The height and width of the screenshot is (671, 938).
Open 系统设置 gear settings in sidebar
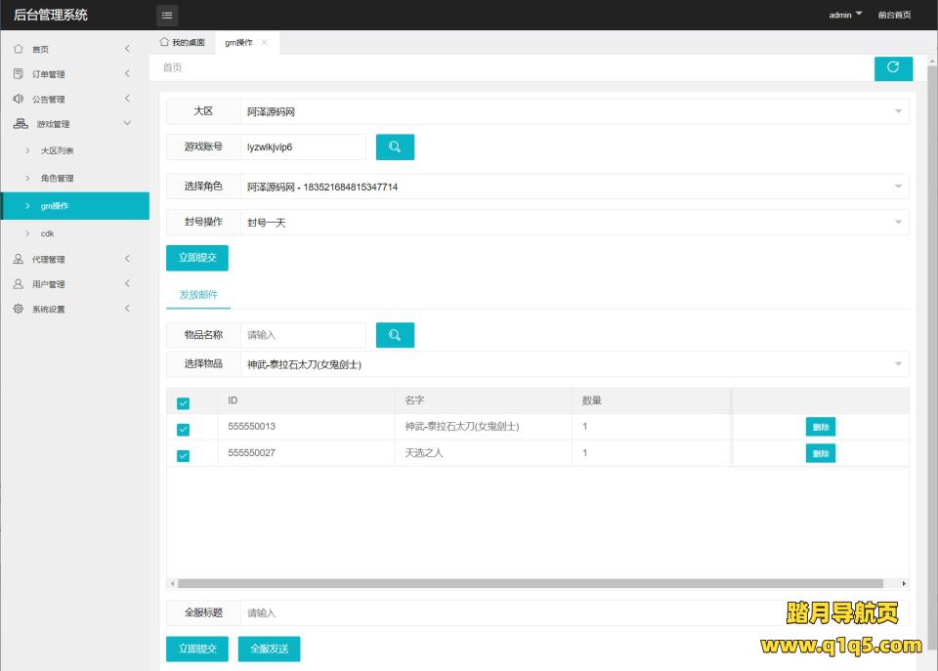[19, 309]
